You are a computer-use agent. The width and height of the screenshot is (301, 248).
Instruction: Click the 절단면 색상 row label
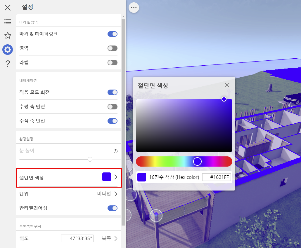pyautogui.click(x=32, y=177)
